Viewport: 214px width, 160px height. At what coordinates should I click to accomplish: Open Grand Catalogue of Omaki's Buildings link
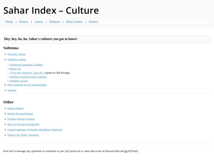(x=35, y=130)
